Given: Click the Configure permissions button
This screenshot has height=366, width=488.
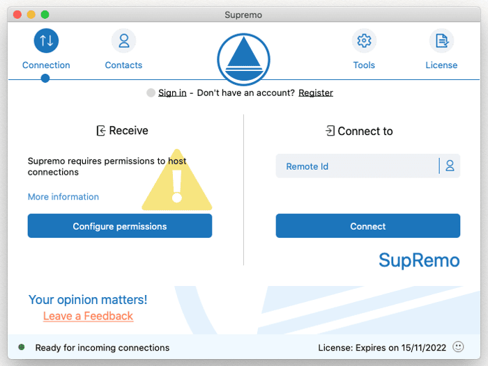Looking at the screenshot, I should 120,226.
